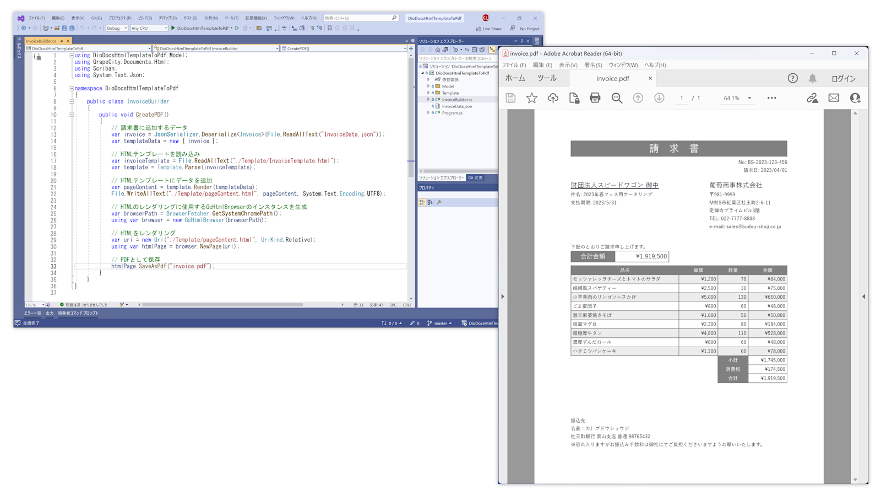
Task: Click the print icon in Acrobat Reader
Action: (595, 98)
